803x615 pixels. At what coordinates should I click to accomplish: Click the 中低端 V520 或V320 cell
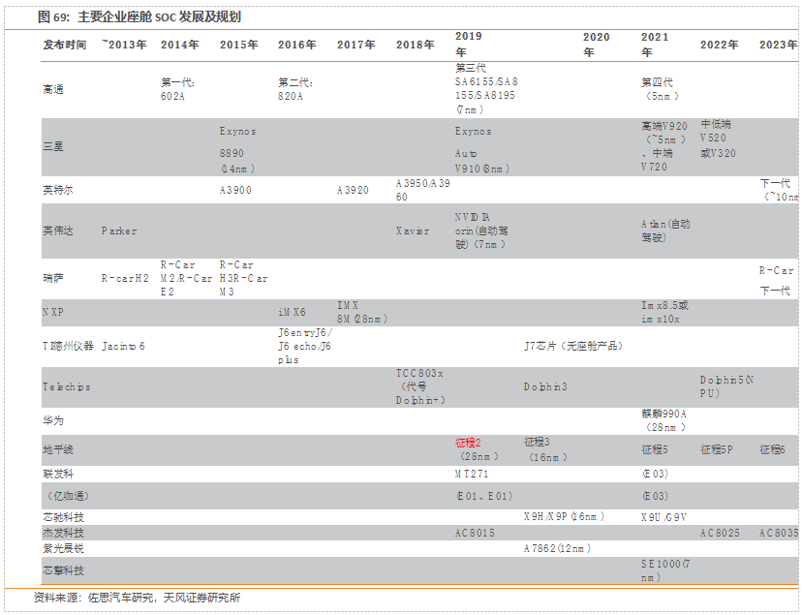tap(718, 138)
